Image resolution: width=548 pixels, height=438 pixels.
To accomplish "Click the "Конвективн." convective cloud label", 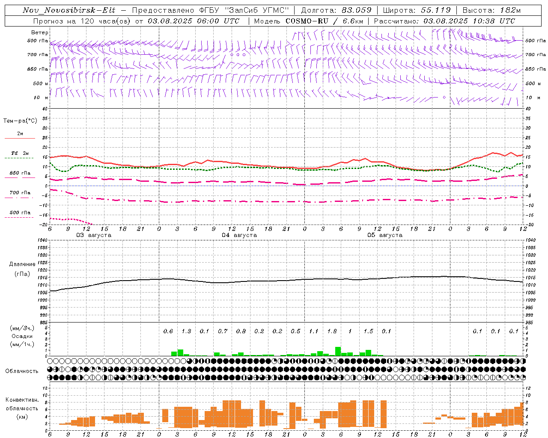I will coord(22,400).
